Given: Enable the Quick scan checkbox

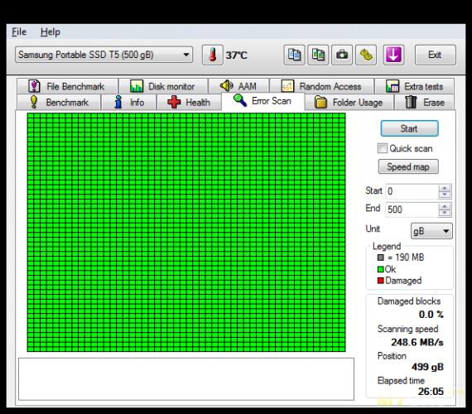Looking at the screenshot, I should tap(383, 148).
